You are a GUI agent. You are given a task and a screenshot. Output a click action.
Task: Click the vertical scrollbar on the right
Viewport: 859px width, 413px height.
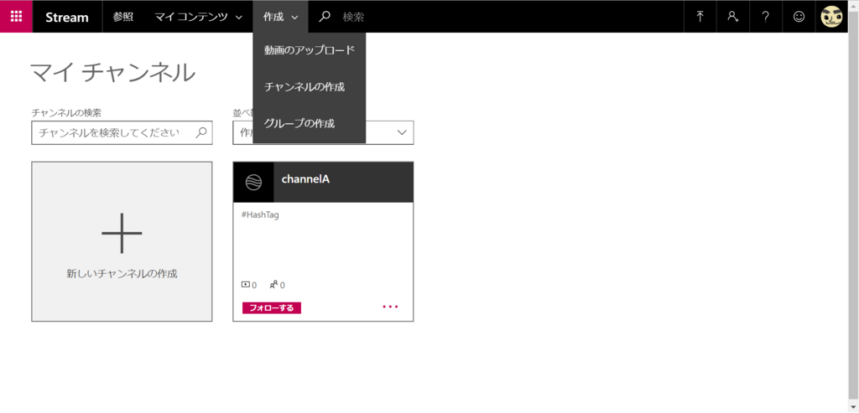[x=853, y=206]
